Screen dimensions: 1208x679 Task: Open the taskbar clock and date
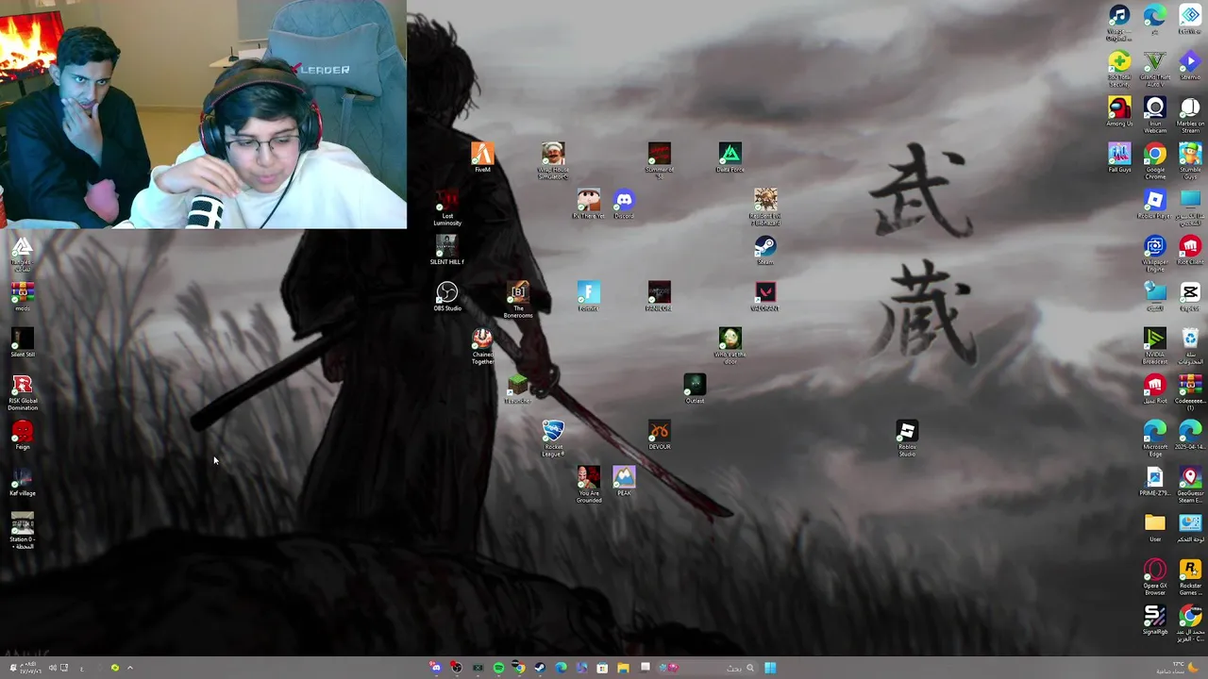[30, 668]
